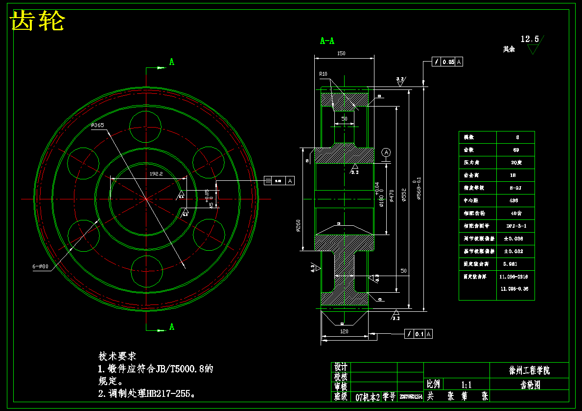Select the A-A section view label

327,41
